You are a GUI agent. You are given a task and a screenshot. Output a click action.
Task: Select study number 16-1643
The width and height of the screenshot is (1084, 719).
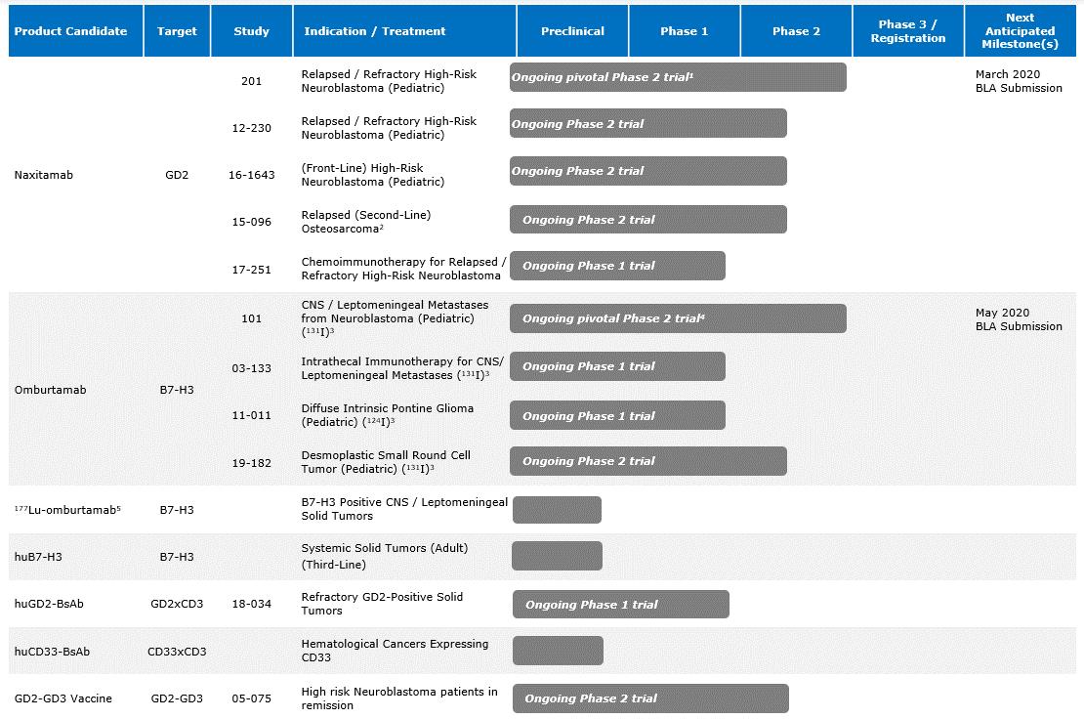tap(252, 175)
